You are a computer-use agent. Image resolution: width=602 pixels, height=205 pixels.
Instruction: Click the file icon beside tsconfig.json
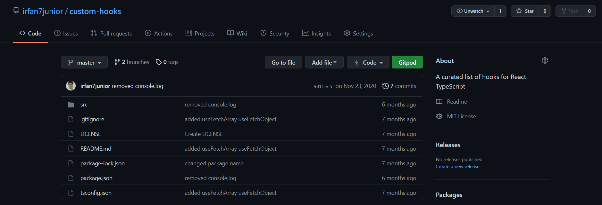click(x=71, y=193)
